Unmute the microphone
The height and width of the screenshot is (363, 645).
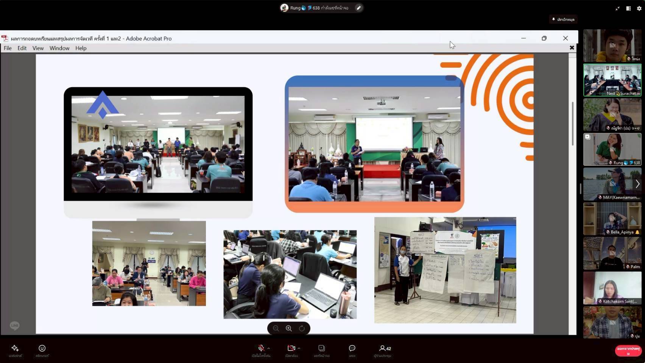tap(261, 348)
